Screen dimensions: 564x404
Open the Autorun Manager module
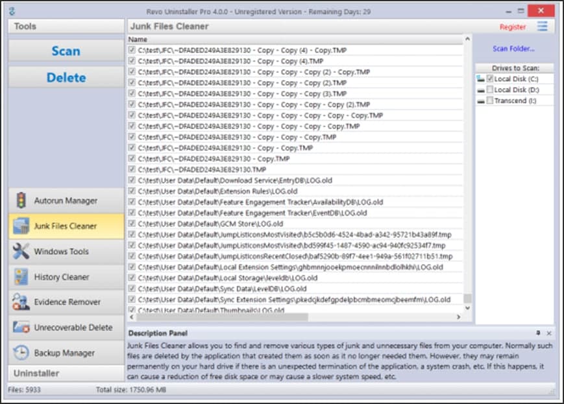65,201
